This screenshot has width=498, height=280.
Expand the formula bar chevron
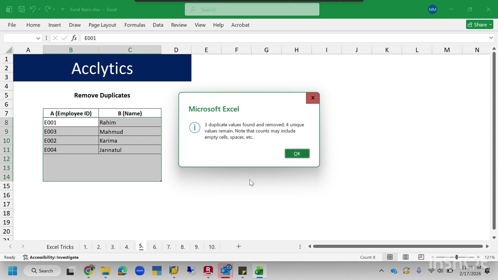(x=491, y=38)
